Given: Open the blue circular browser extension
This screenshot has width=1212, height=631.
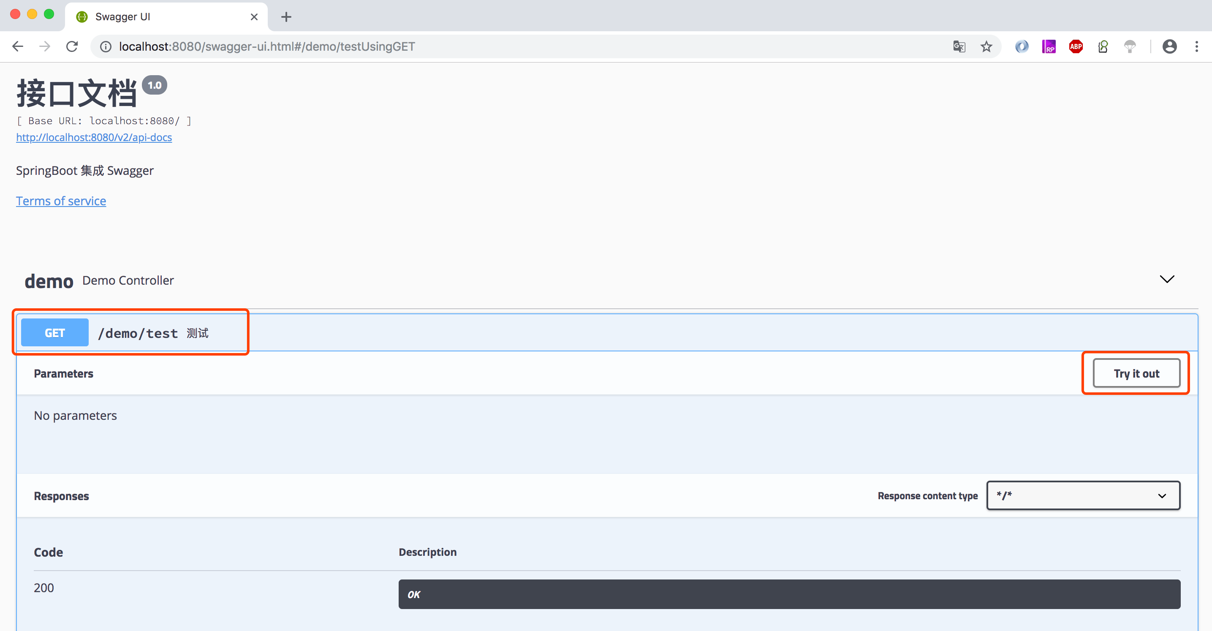Looking at the screenshot, I should coord(1022,46).
